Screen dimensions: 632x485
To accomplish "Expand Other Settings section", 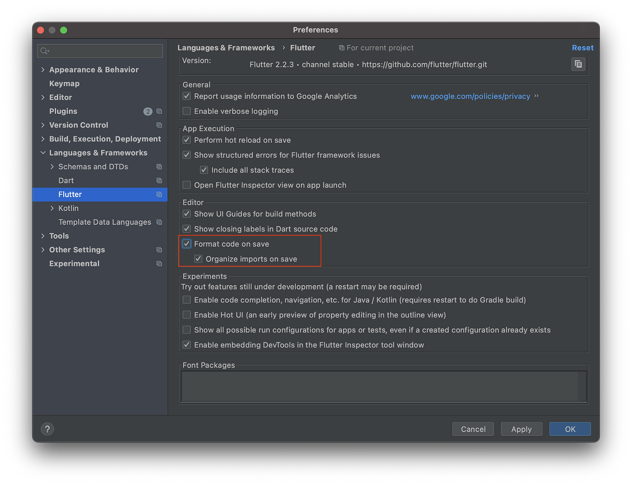I will coord(43,250).
